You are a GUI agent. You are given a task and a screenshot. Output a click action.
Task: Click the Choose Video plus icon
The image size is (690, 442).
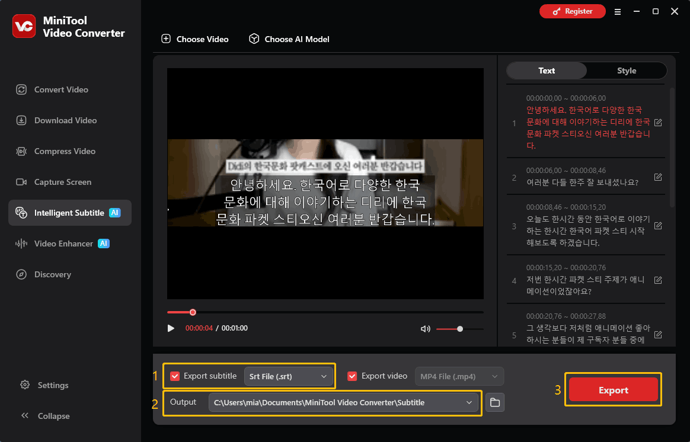point(166,39)
